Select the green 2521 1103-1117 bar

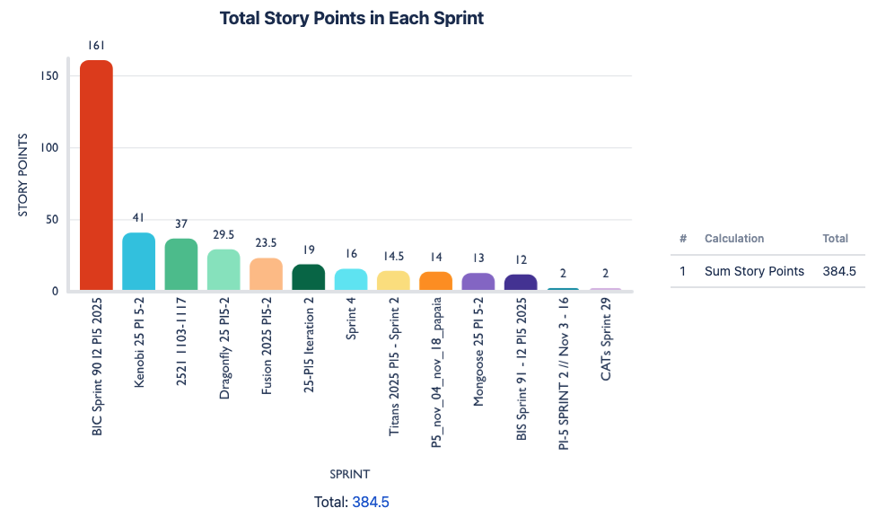tap(181, 265)
